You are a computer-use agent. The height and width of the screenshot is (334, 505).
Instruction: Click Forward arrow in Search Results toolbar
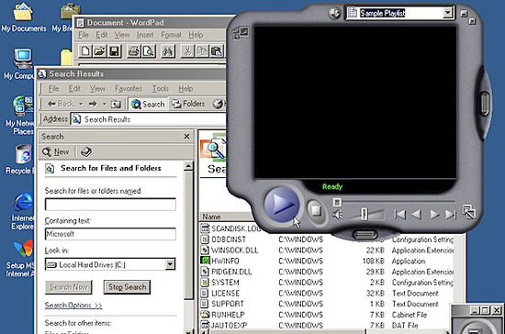pyautogui.click(x=93, y=104)
